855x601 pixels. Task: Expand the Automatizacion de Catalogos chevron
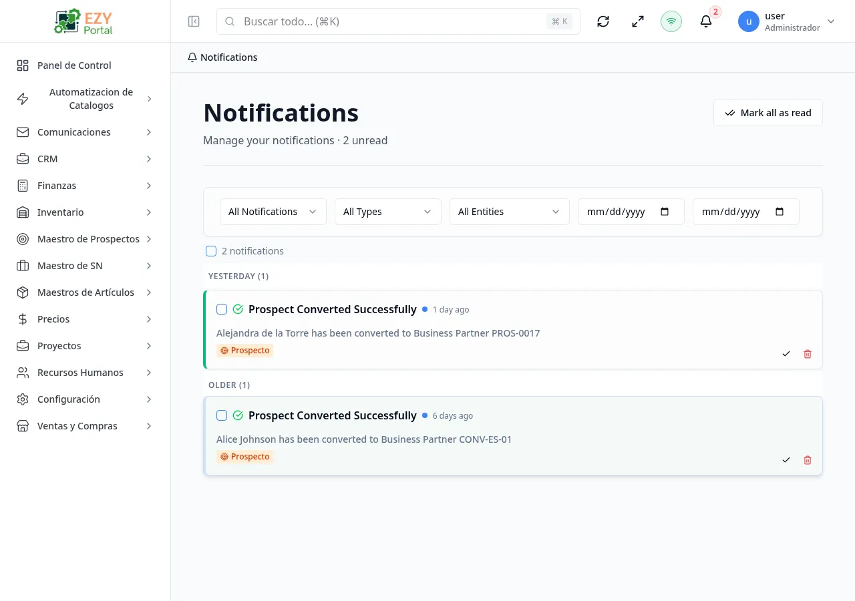coord(149,99)
